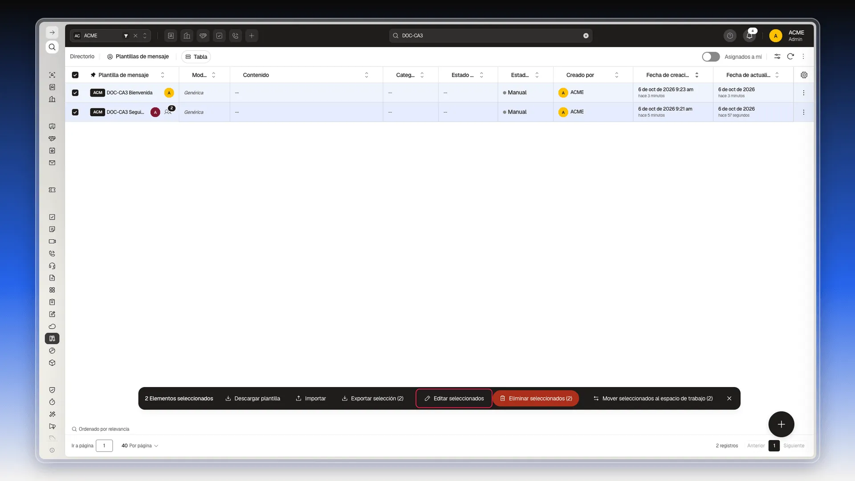Uncheck the DOC-CA3 Bienvenida row checkbox
The width and height of the screenshot is (855, 481).
[x=75, y=93]
